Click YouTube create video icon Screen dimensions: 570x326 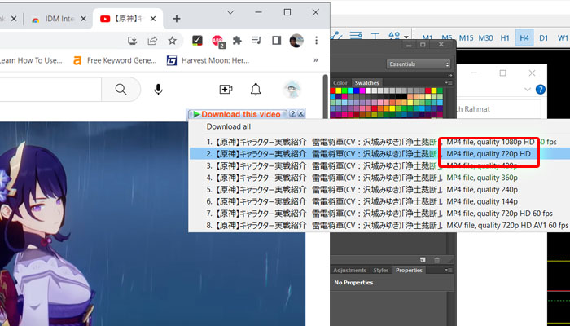pyautogui.click(x=226, y=89)
